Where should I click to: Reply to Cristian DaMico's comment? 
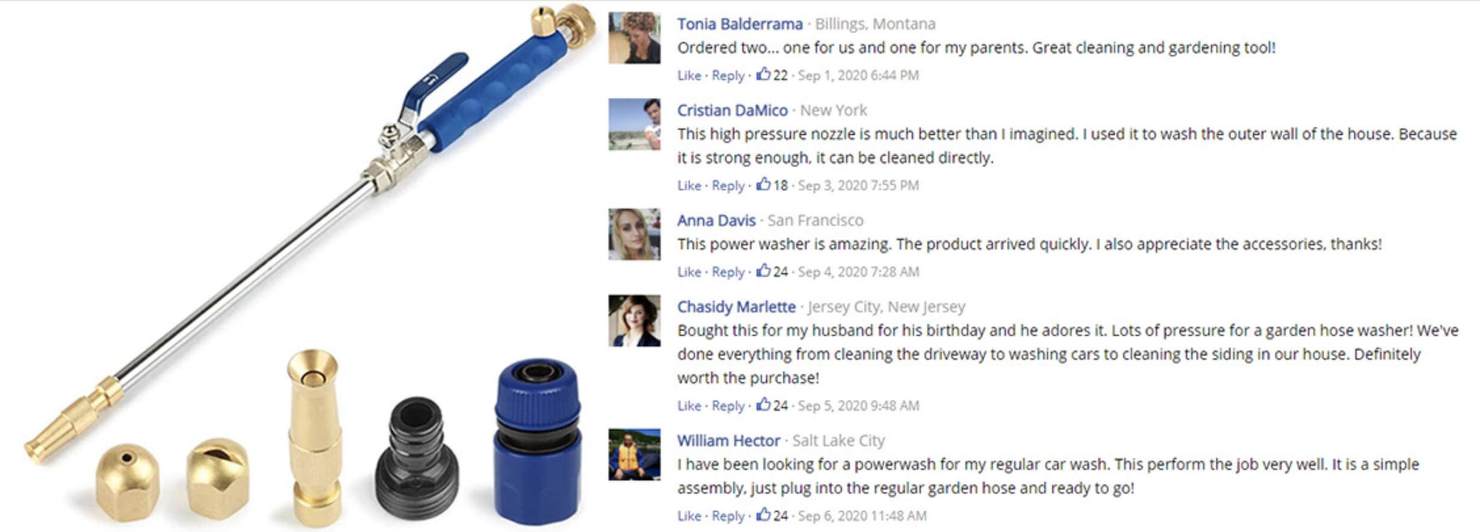[728, 185]
